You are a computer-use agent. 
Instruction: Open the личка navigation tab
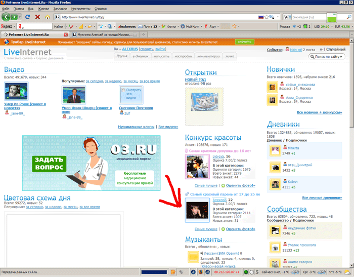click(x=230, y=56)
